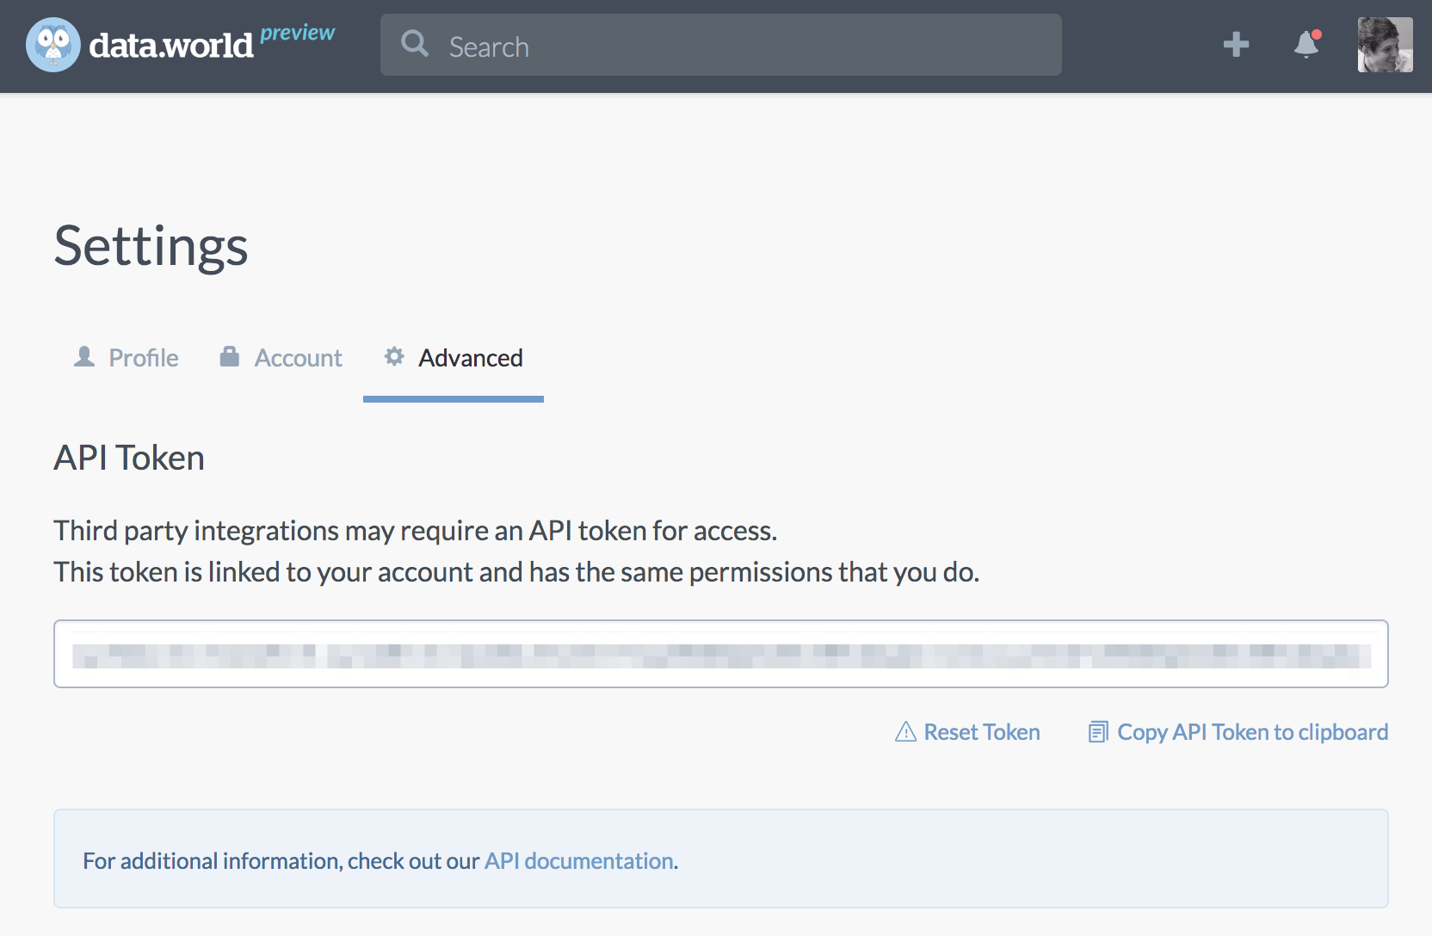The width and height of the screenshot is (1432, 936).
Task: Click the clipboard document icon
Action: pyautogui.click(x=1097, y=732)
